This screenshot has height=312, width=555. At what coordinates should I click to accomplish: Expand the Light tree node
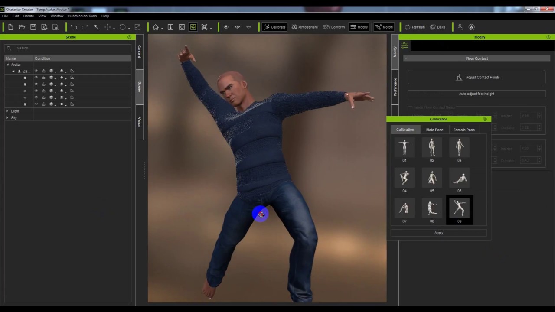pos(7,111)
